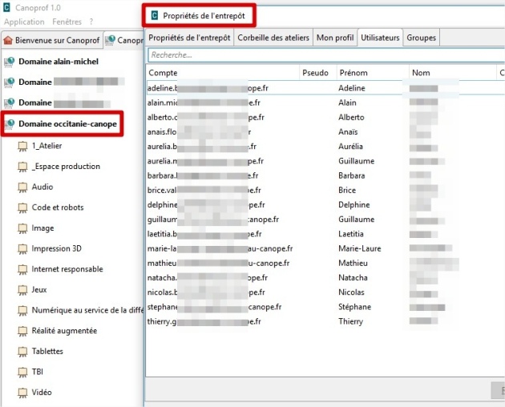The width and height of the screenshot is (505, 407).
Task: Open the Fenêtres menu
Action: pyautogui.click(x=67, y=22)
